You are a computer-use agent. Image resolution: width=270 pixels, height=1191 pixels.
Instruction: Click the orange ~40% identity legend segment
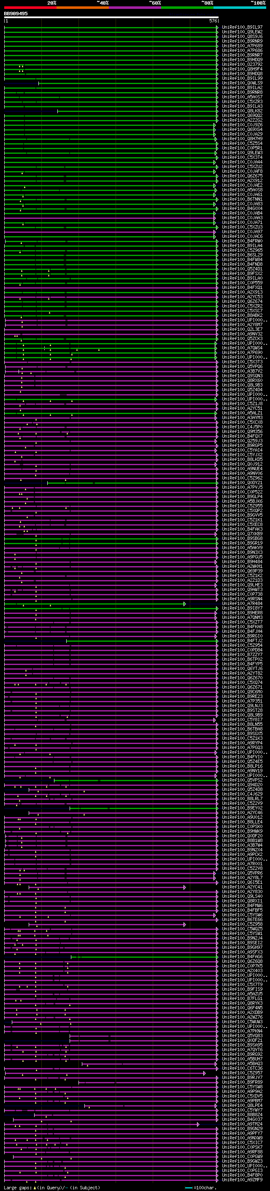point(83,8)
